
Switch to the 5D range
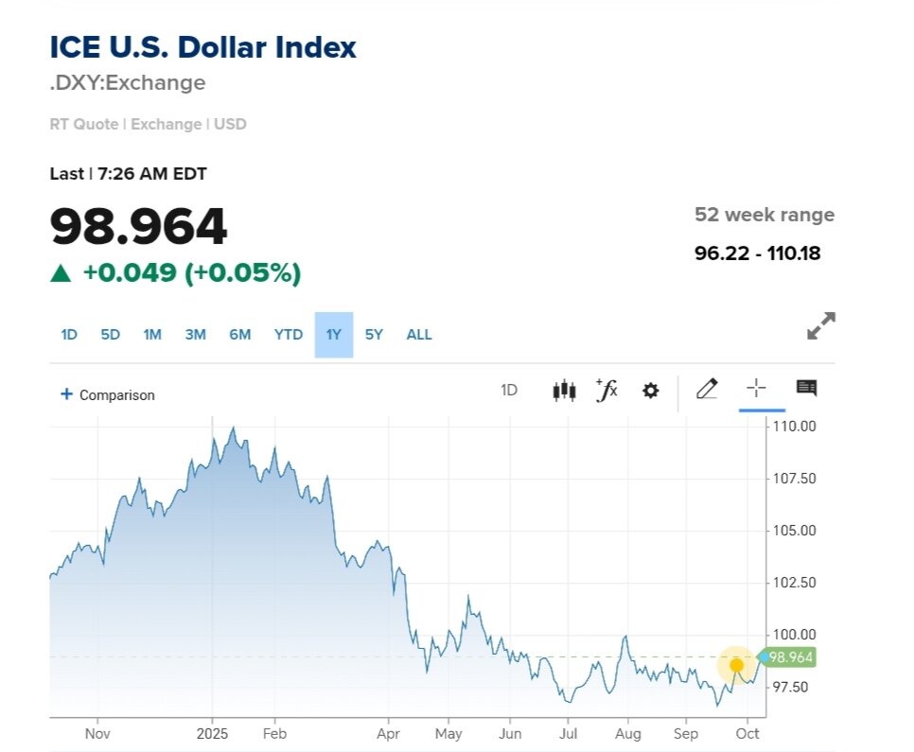111,335
